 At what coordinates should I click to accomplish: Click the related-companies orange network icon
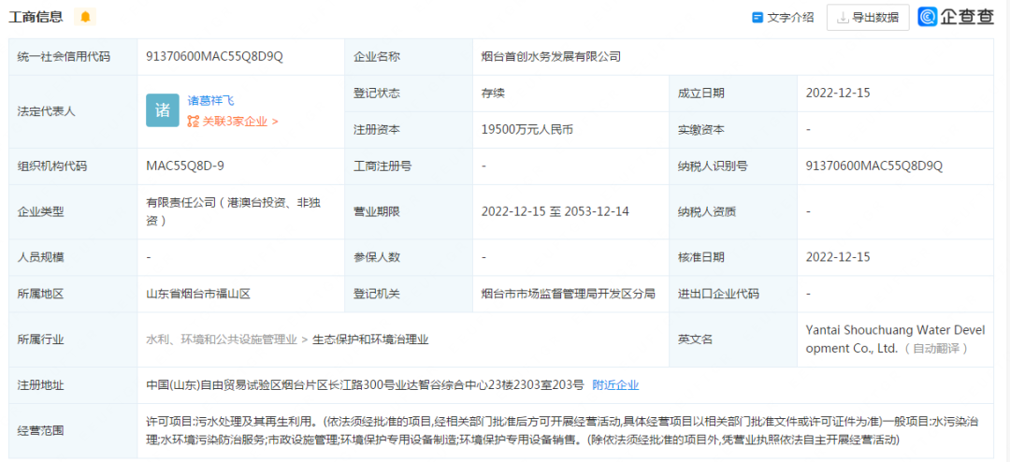194,121
